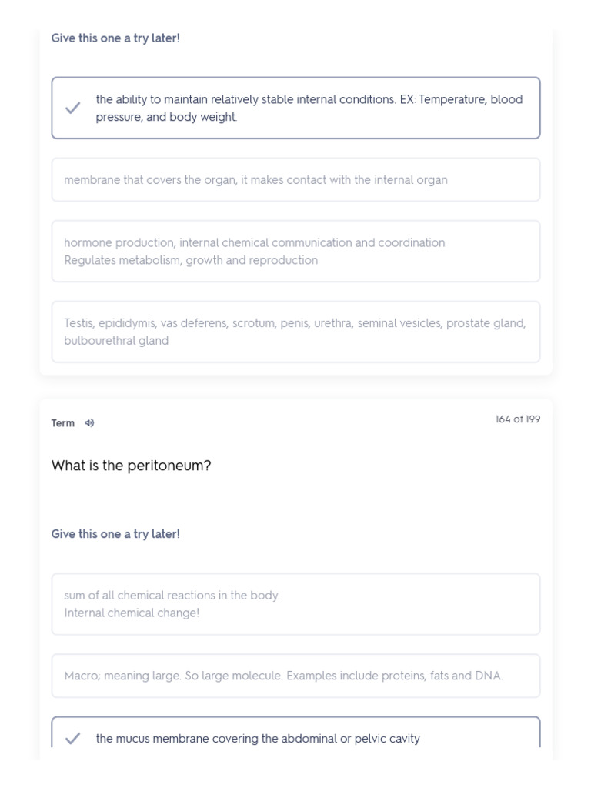Play the Term audio speaker icon
The image size is (591, 788).
[89, 422]
